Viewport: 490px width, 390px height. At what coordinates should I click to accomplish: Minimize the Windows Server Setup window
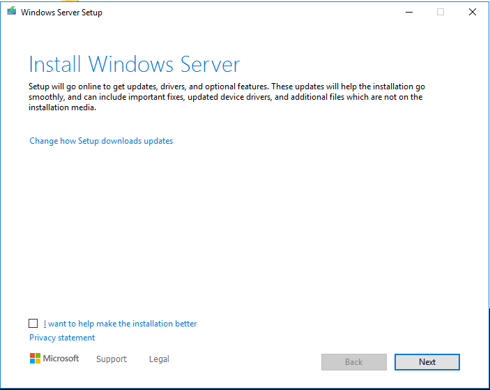[x=408, y=12]
